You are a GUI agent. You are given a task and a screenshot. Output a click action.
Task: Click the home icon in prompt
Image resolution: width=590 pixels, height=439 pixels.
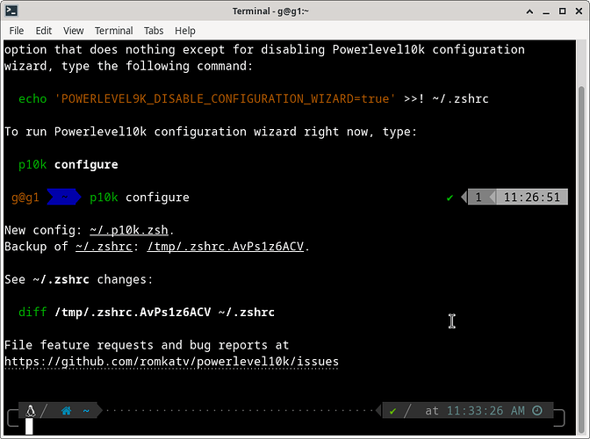(x=67, y=411)
